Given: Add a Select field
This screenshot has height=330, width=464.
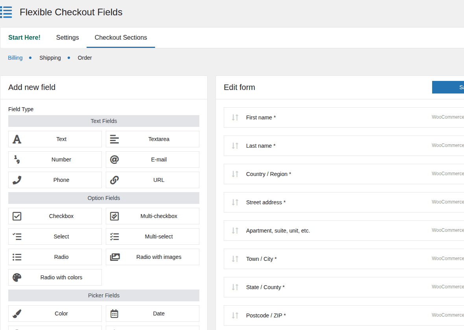Looking at the screenshot, I should (55, 236).
